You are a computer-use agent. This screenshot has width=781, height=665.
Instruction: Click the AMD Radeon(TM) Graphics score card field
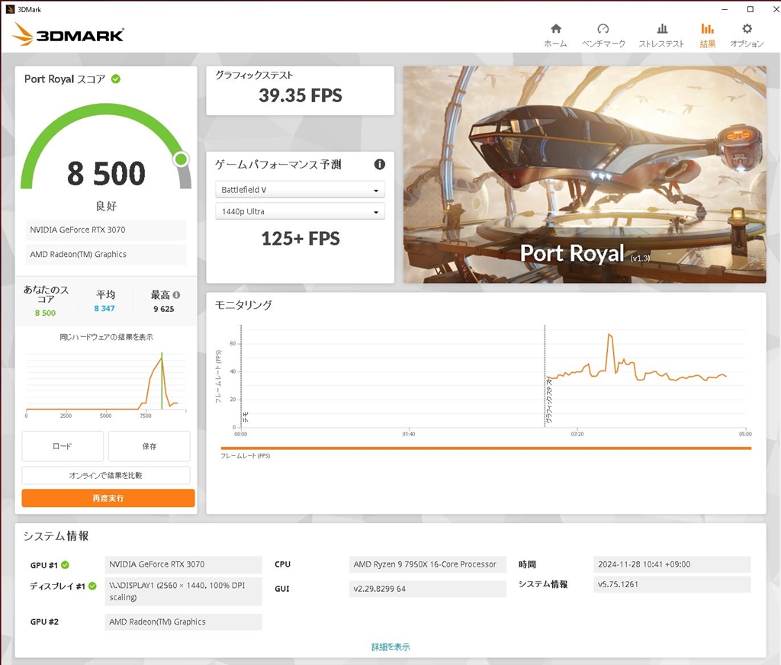click(105, 254)
